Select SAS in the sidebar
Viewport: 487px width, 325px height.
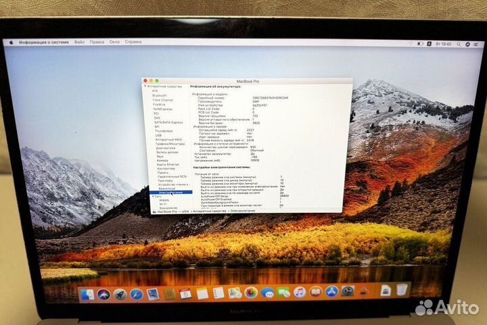click(157, 118)
